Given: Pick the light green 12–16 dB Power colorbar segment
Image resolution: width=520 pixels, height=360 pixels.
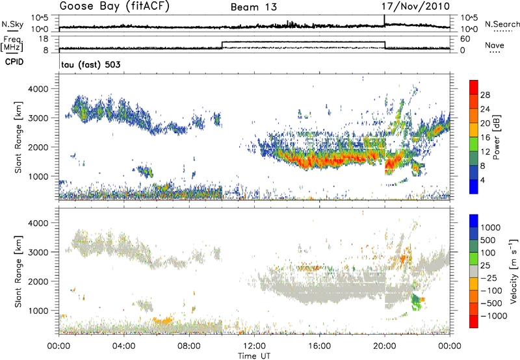Looking at the screenshot, I should point(474,144).
